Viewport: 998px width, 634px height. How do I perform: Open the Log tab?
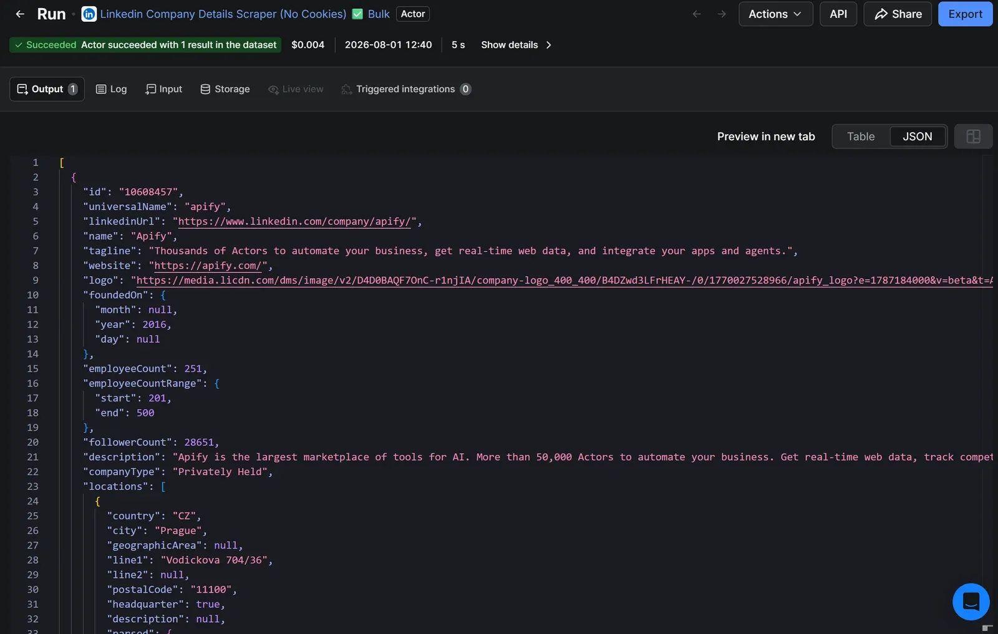111,89
